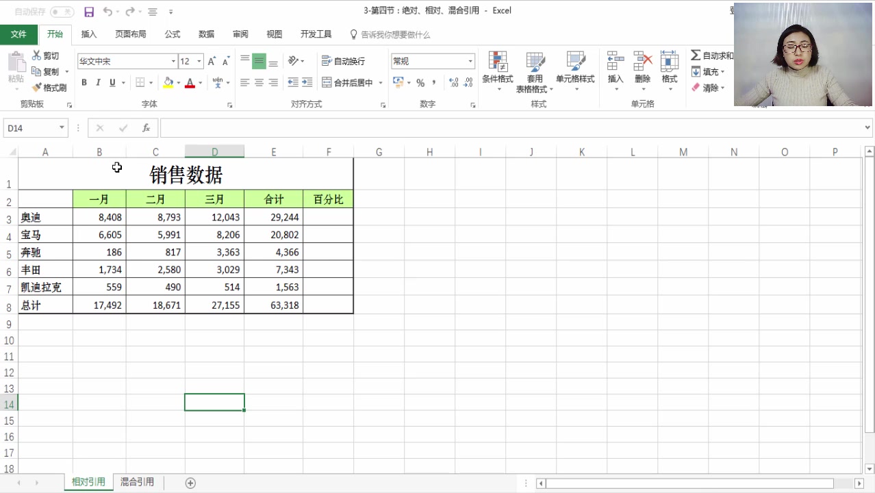This screenshot has height=493, width=875.
Task: Click the 混合引用 sheet tab
Action: (137, 481)
